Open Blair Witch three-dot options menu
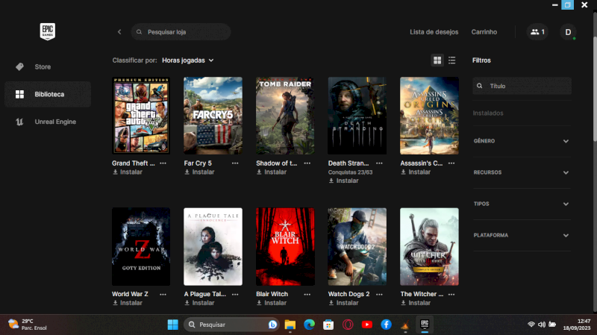This screenshot has height=335, width=597. pyautogui.click(x=307, y=294)
